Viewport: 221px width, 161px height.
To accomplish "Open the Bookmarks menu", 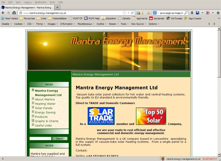I will (41, 2).
